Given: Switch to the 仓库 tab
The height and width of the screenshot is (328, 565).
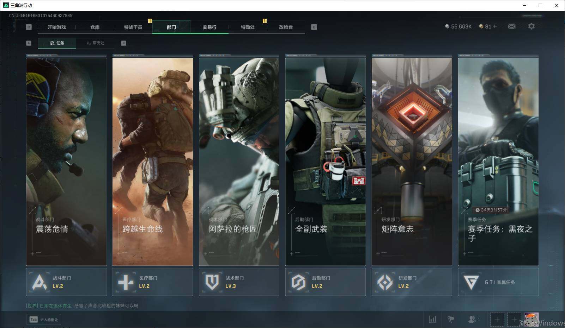Looking at the screenshot, I should tap(95, 27).
